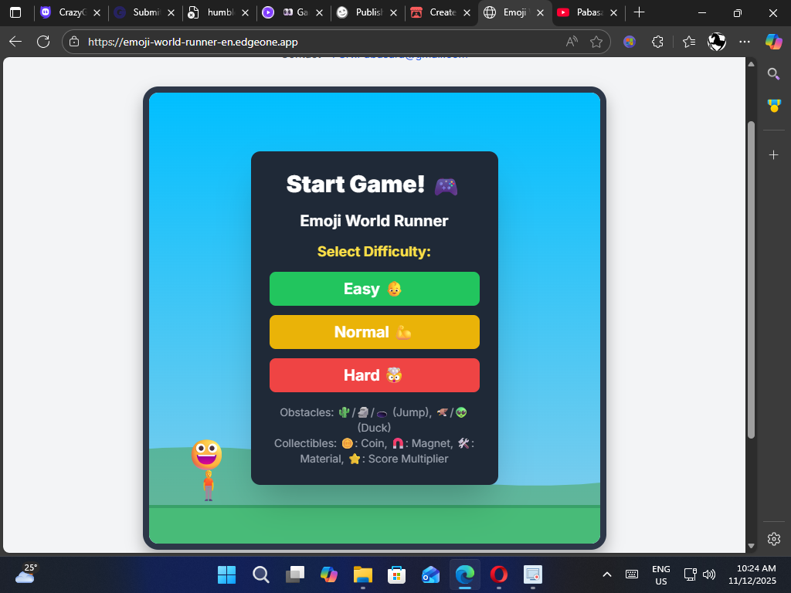
Task: Open Windows taskbar search
Action: 261,574
